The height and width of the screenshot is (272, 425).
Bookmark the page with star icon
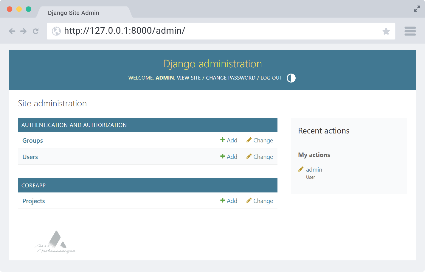(386, 31)
